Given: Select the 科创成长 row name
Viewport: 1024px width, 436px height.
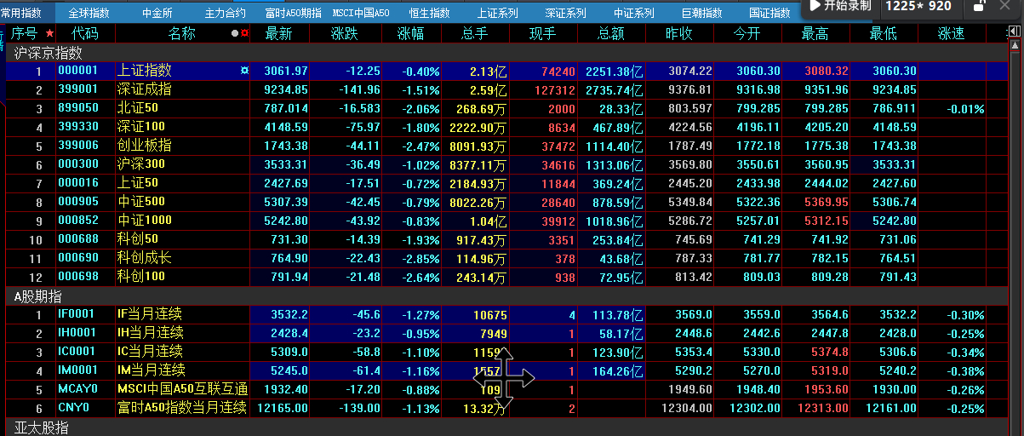Looking at the screenshot, I should click(x=144, y=258).
